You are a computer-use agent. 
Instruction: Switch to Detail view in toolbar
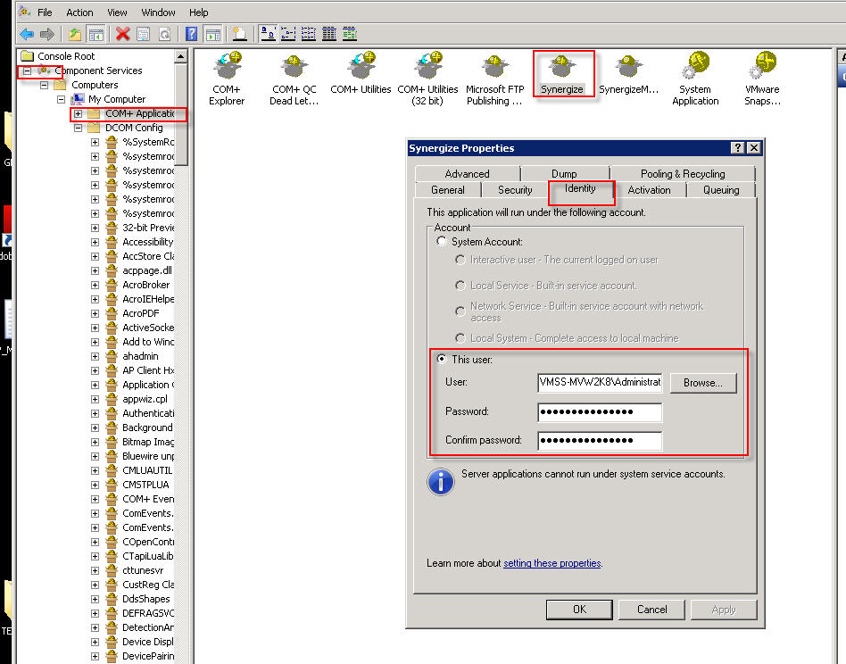point(329,34)
